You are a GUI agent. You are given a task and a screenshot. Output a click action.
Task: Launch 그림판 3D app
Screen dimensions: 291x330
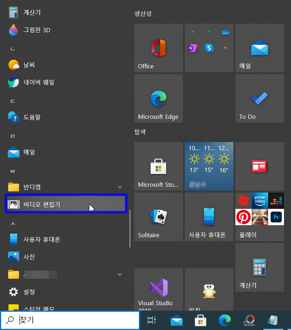pos(66,30)
